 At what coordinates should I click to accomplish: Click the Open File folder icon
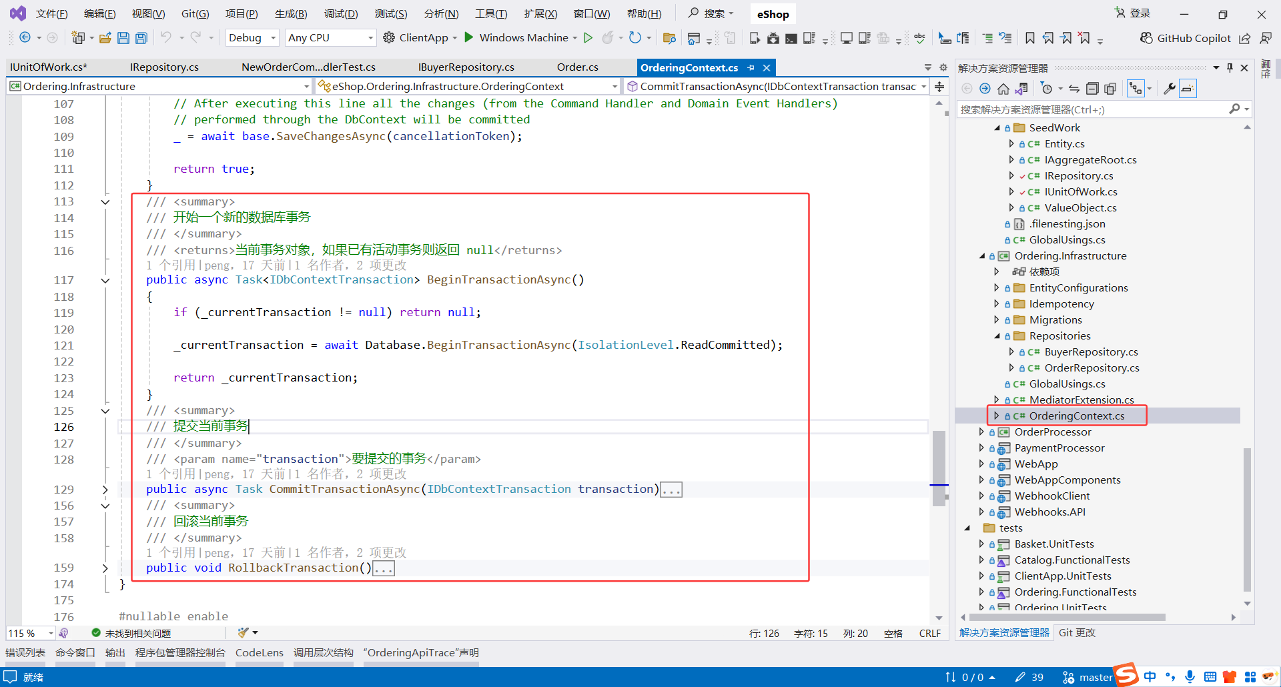coord(105,38)
